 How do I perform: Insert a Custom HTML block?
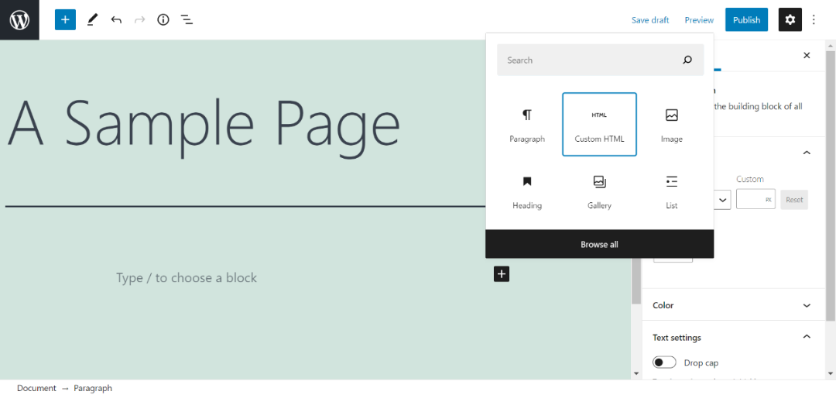point(599,125)
